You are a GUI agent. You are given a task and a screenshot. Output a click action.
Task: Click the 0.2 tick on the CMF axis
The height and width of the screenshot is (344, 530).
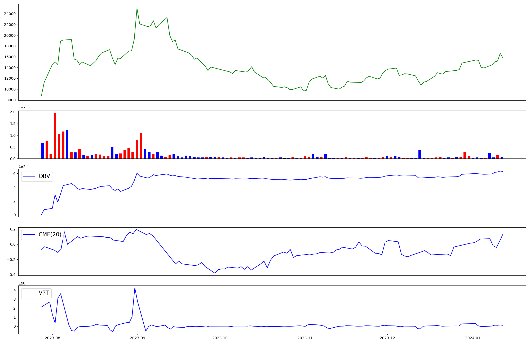pyautogui.click(x=13, y=229)
